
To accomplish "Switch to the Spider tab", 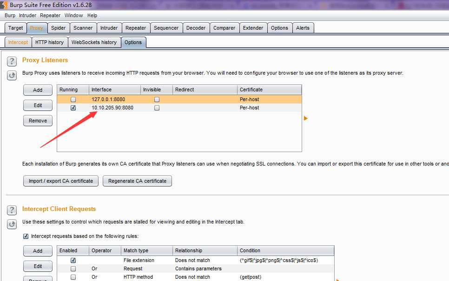I will pos(59,28).
